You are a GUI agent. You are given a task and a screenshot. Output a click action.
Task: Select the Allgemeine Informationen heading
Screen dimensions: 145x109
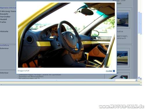(x=8, y=8)
